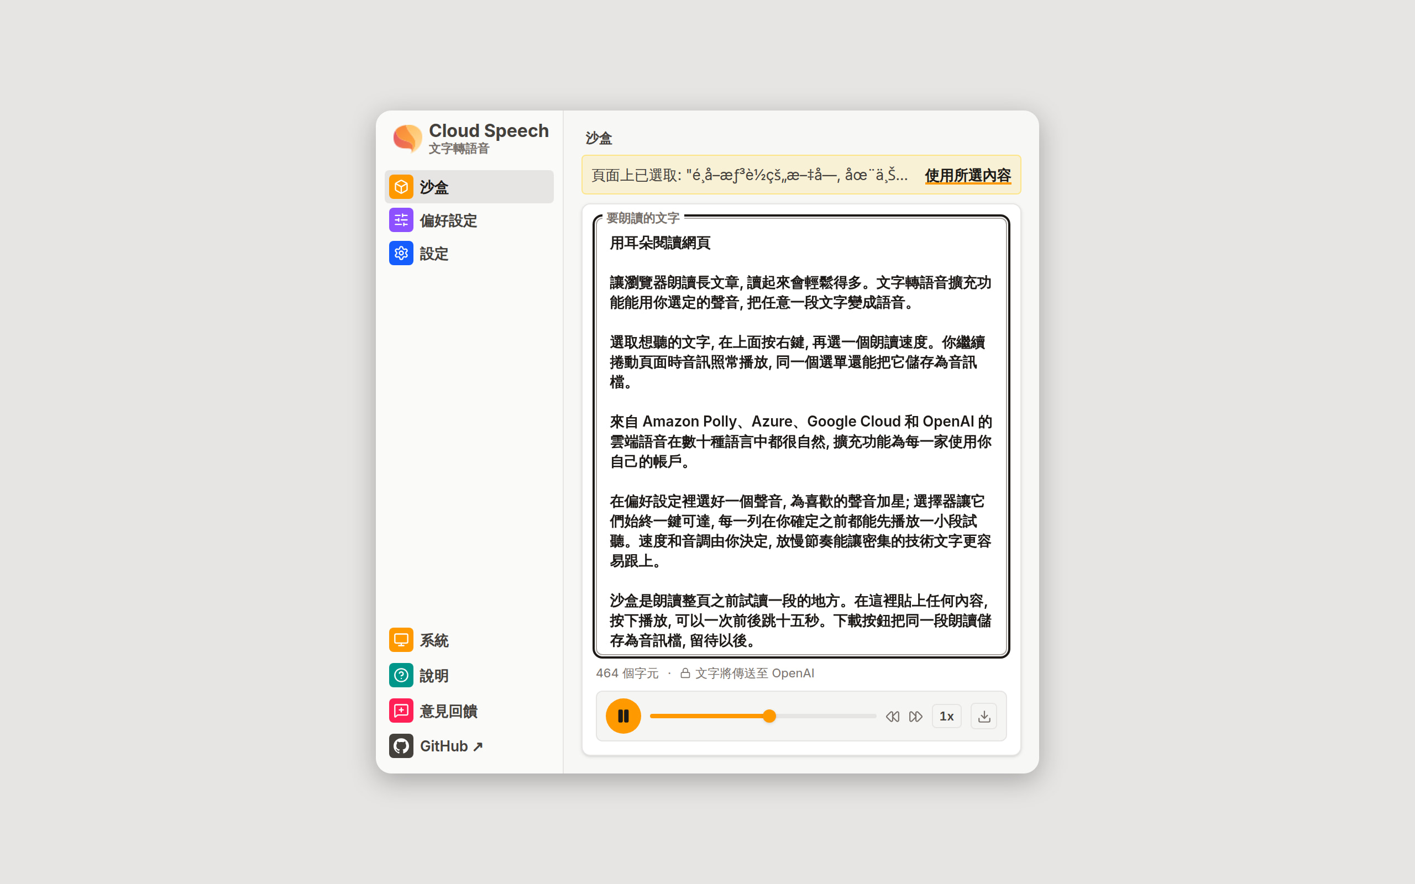Viewport: 1415px width, 884px height.
Task: Open 設定 in the sidebar
Action: pos(469,254)
